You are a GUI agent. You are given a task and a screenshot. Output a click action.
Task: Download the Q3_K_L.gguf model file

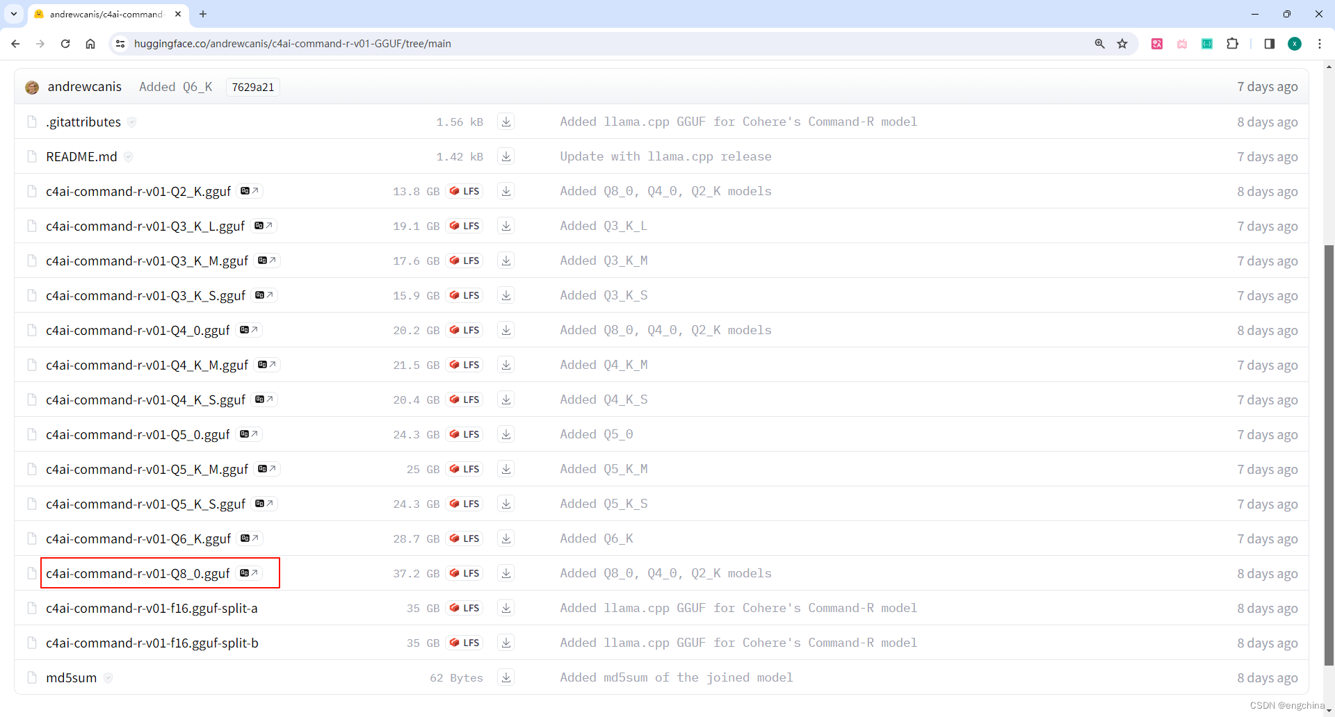(x=506, y=226)
